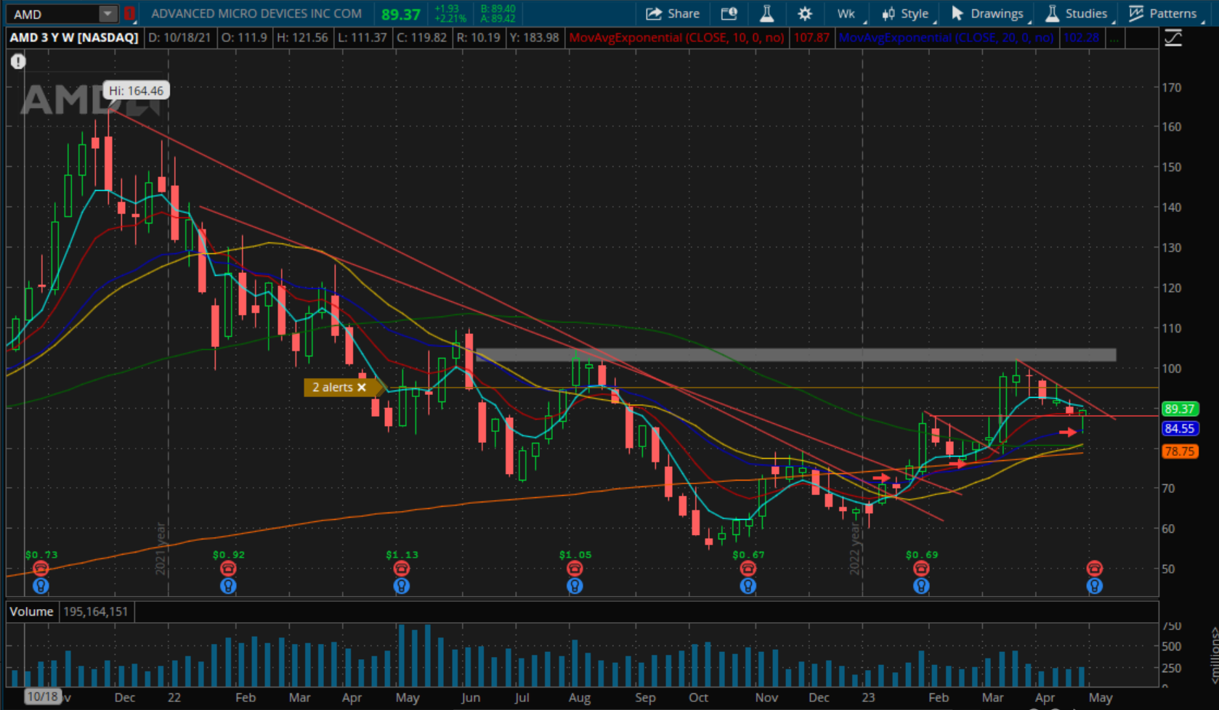Open the Patterns menu
This screenshot has width=1219, height=710.
click(1163, 14)
